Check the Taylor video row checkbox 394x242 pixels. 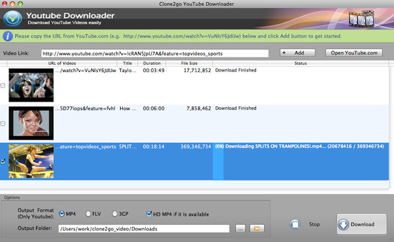[3, 86]
